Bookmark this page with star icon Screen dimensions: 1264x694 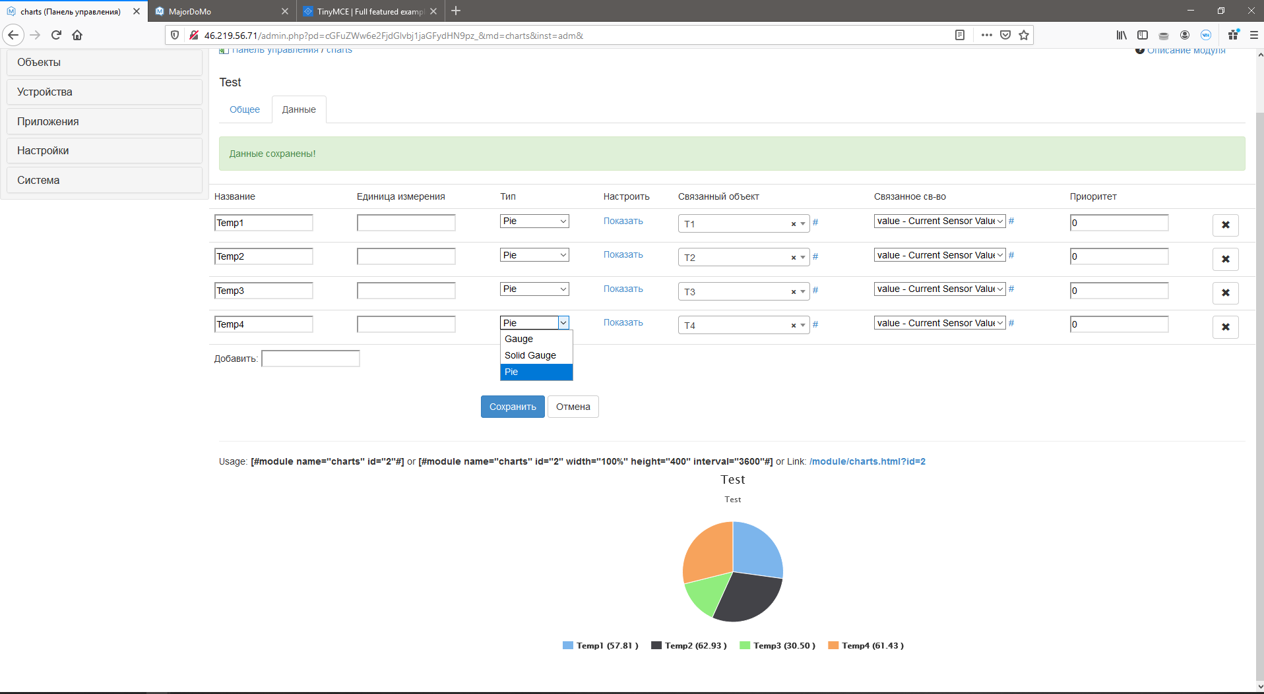click(1023, 35)
